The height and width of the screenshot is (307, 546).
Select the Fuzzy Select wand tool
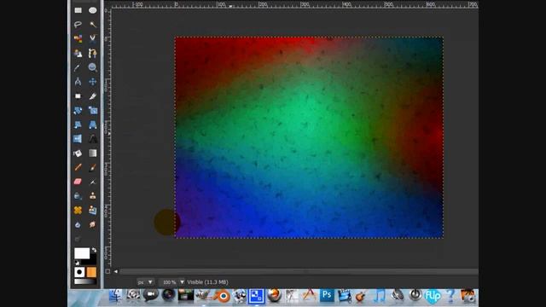pyautogui.click(x=93, y=25)
